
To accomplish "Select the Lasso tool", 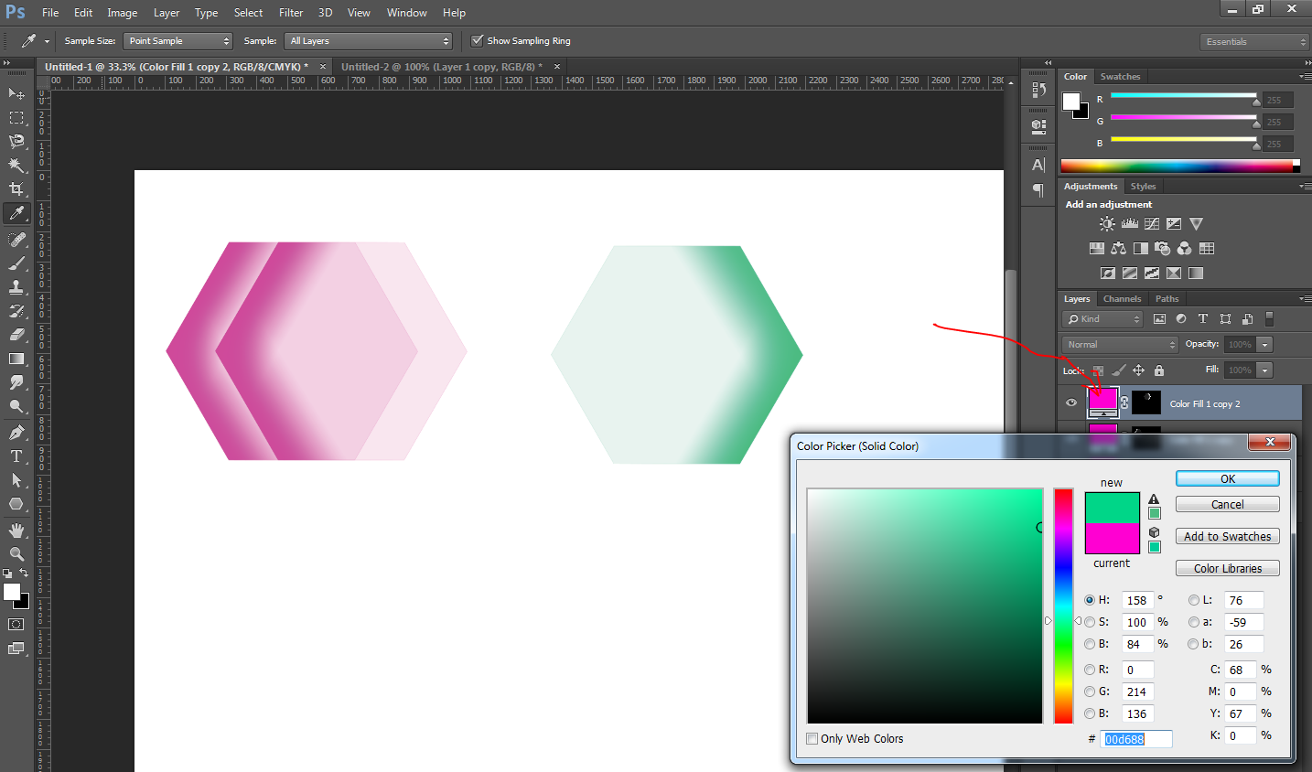I will 16,141.
